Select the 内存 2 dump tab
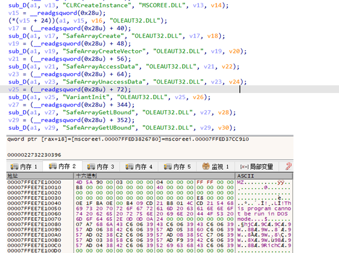This screenshot has height=253, width=339. (62, 166)
